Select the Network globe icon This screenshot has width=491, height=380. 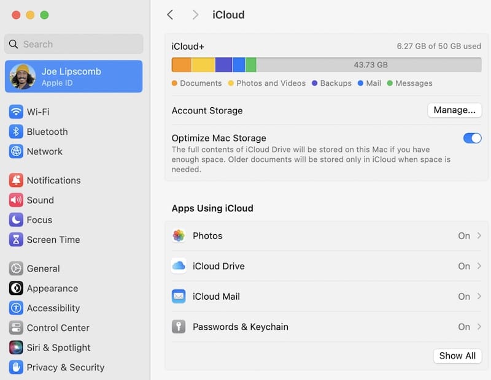pos(16,151)
